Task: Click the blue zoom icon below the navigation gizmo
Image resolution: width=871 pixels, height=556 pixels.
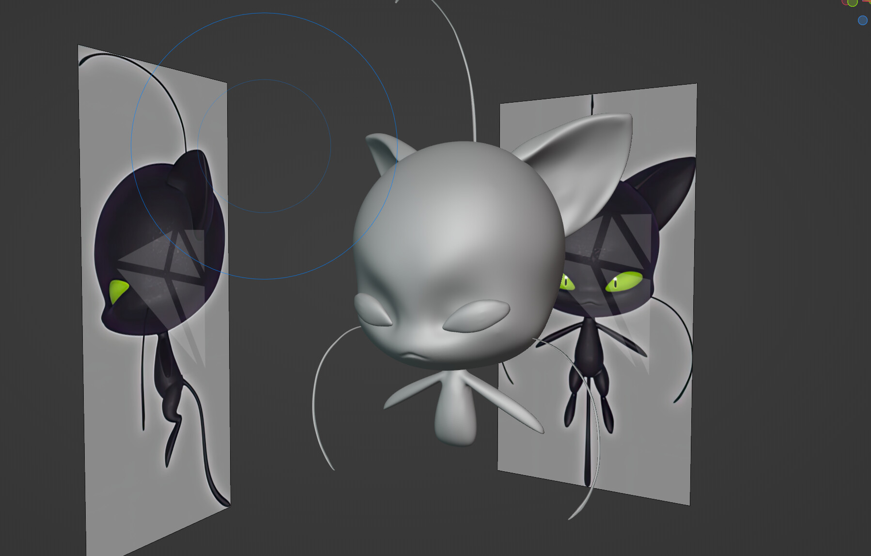Action: tap(863, 20)
